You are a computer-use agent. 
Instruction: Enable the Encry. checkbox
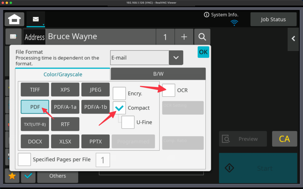click(x=119, y=93)
